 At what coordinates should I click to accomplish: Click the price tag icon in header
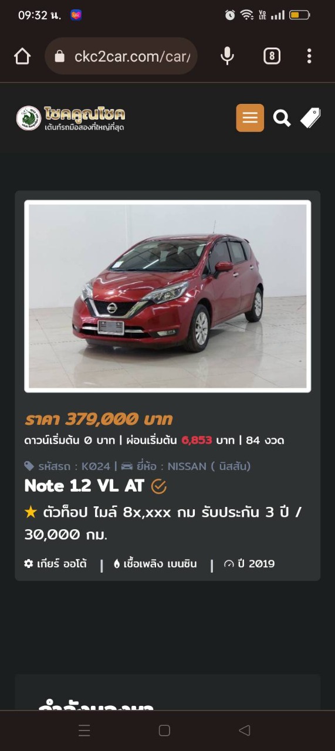[310, 118]
